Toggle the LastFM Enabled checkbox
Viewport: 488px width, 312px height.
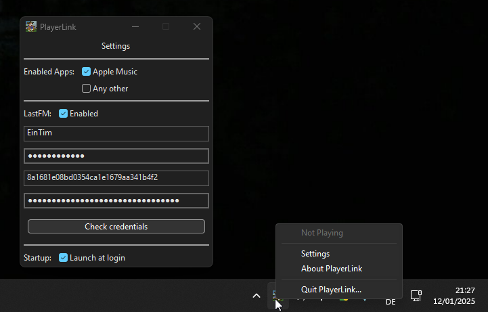click(63, 114)
